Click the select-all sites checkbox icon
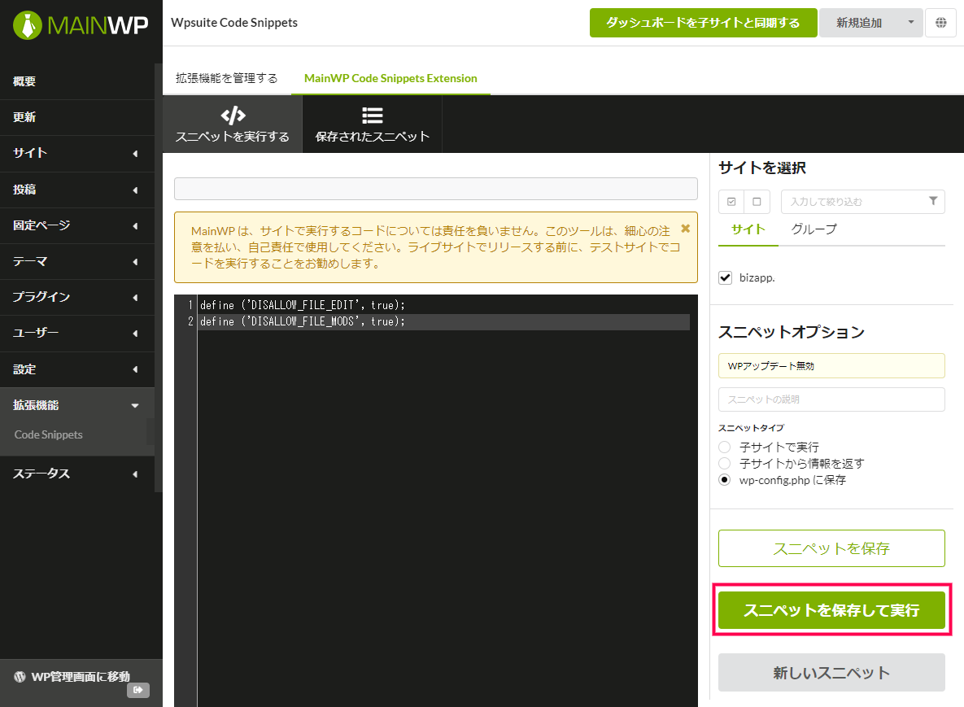 [x=731, y=202]
